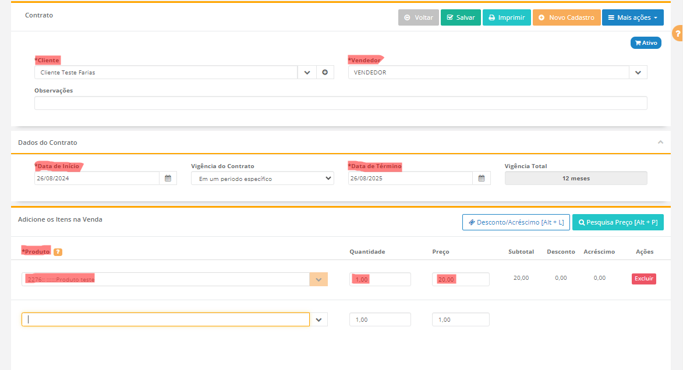Open the Data de Término calendar picker
The height and width of the screenshot is (370, 683).
[482, 179]
